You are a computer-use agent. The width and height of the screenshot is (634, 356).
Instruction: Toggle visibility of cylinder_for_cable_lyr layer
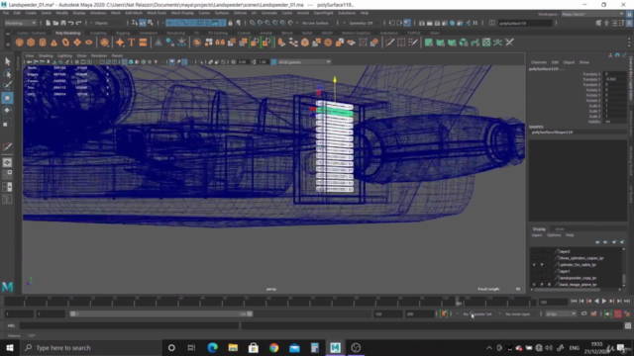[534, 265]
